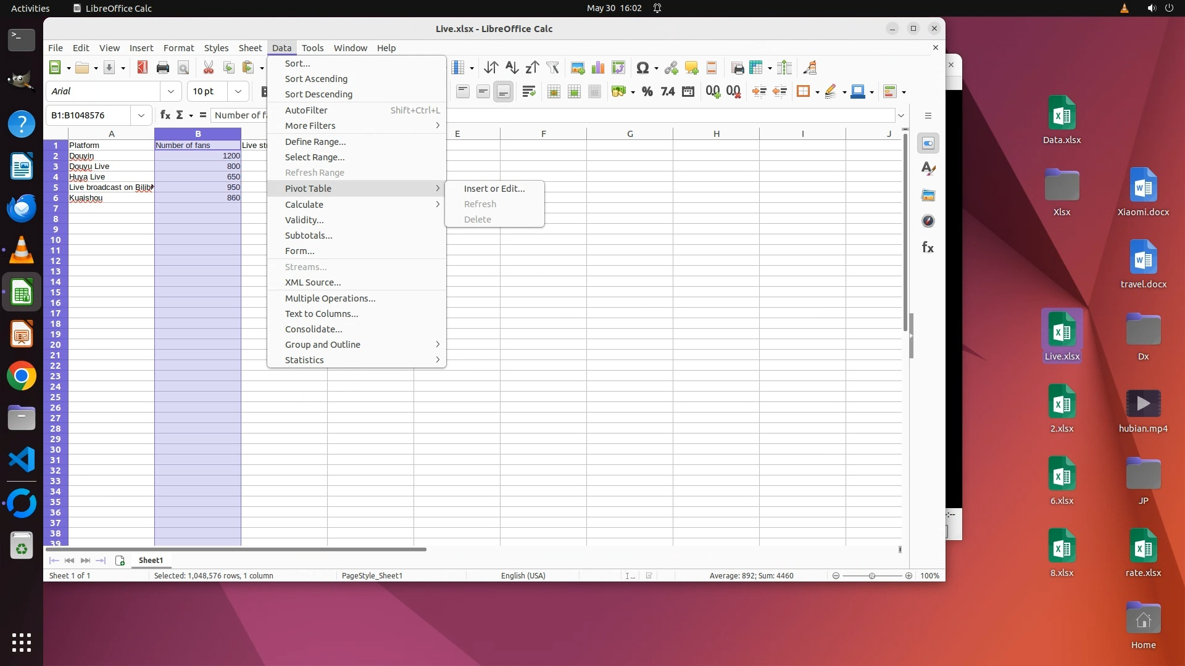This screenshot has width=1185, height=666.
Task: Click Export as PDF icon
Action: coord(143,68)
